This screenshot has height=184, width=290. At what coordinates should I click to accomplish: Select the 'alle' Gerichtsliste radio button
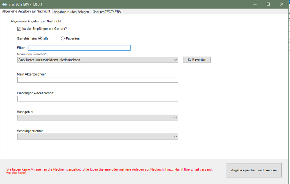coord(40,39)
